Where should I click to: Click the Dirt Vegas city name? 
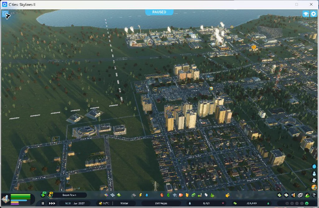pyautogui.click(x=161, y=203)
